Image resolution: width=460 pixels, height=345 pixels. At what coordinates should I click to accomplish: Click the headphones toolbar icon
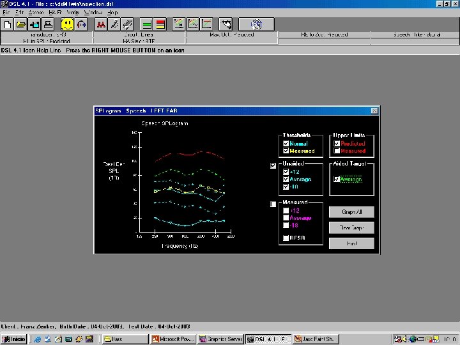[x=81, y=24]
